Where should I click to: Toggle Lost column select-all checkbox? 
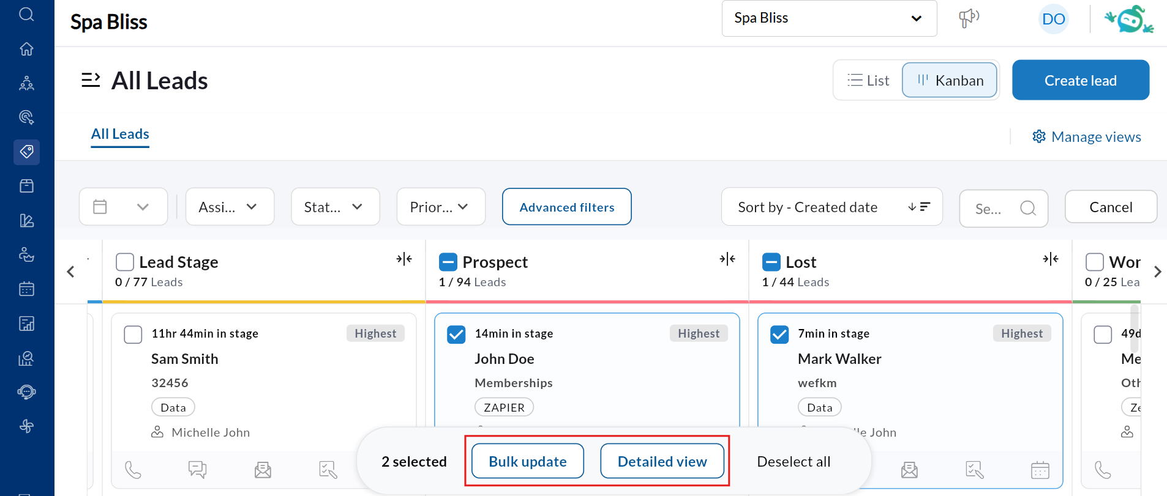771,262
